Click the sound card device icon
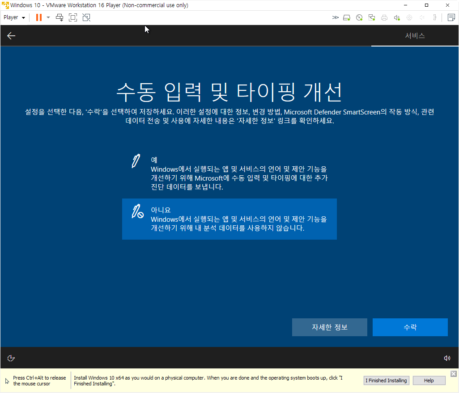Screen dimensions: 459x393 (397, 17)
